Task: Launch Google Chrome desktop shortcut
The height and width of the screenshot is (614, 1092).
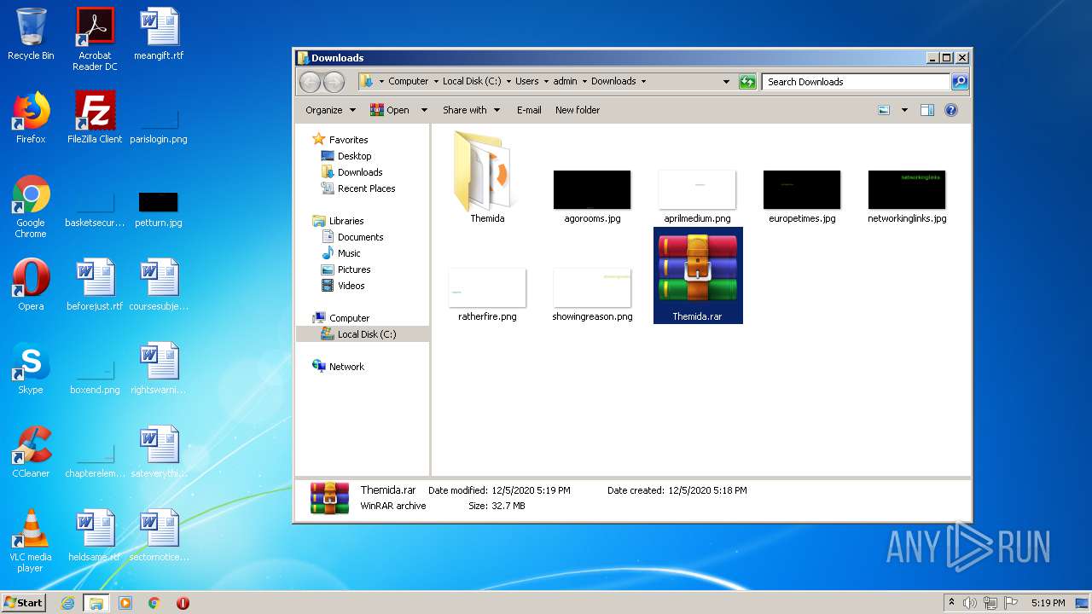Action: [x=31, y=206]
